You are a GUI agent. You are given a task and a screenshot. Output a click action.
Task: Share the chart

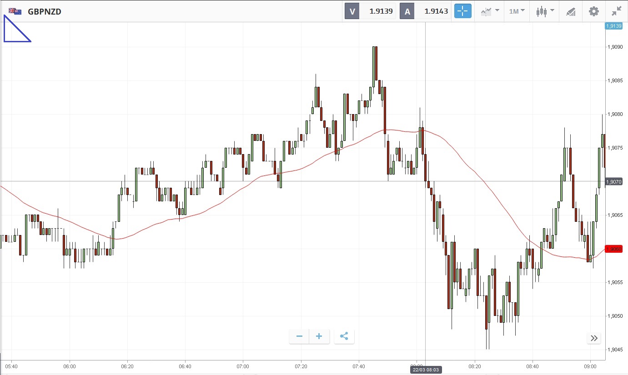tap(344, 336)
